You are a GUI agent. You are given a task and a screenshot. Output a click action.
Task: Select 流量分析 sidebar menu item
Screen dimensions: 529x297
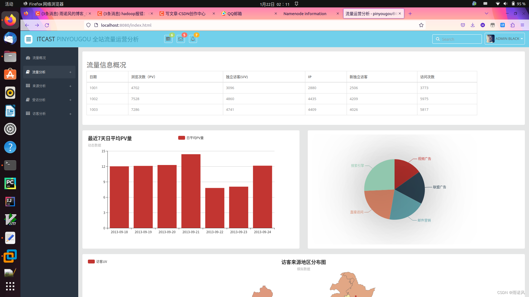point(49,72)
